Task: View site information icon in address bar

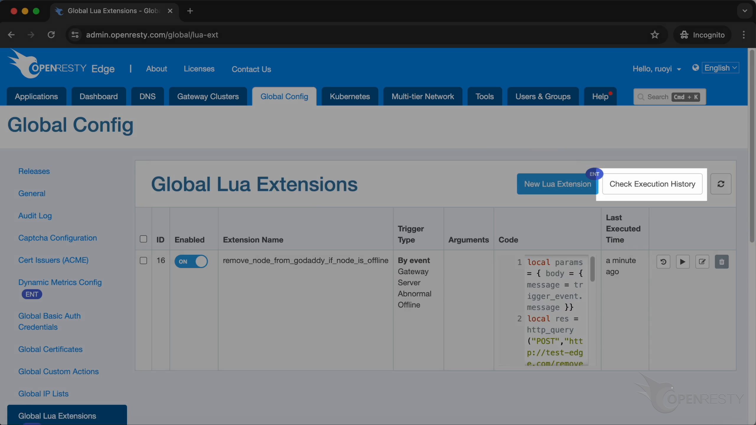Action: coord(75,35)
